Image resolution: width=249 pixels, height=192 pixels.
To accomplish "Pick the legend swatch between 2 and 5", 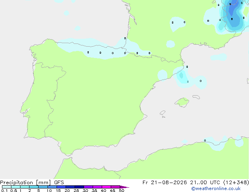I will coord(34,187).
